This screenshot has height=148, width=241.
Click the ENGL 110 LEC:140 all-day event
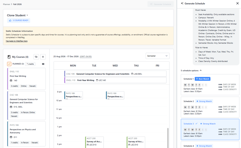(115, 80)
